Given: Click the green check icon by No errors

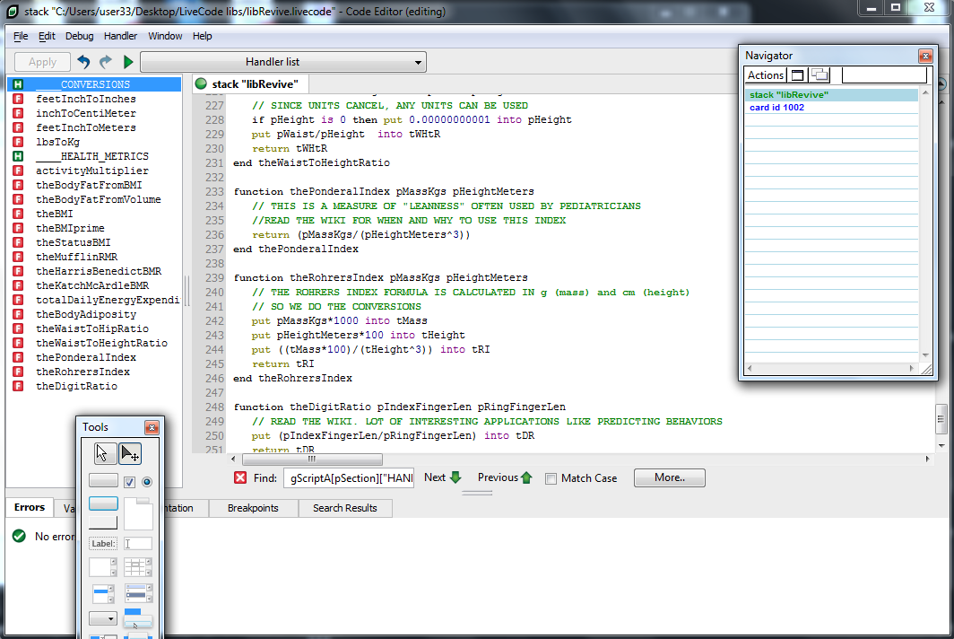Looking at the screenshot, I should pos(19,536).
